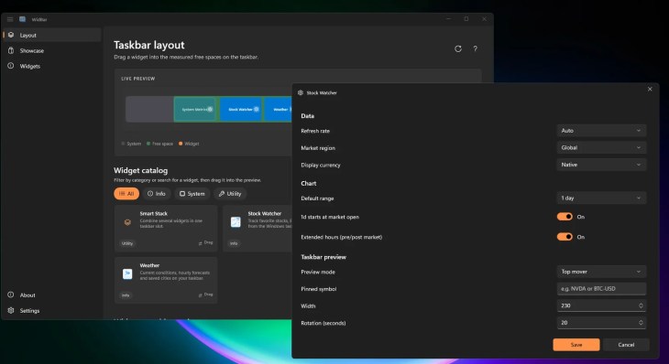Click the Info tag on Stock Watcher card
Screen dimensions: 669x364
234,243
